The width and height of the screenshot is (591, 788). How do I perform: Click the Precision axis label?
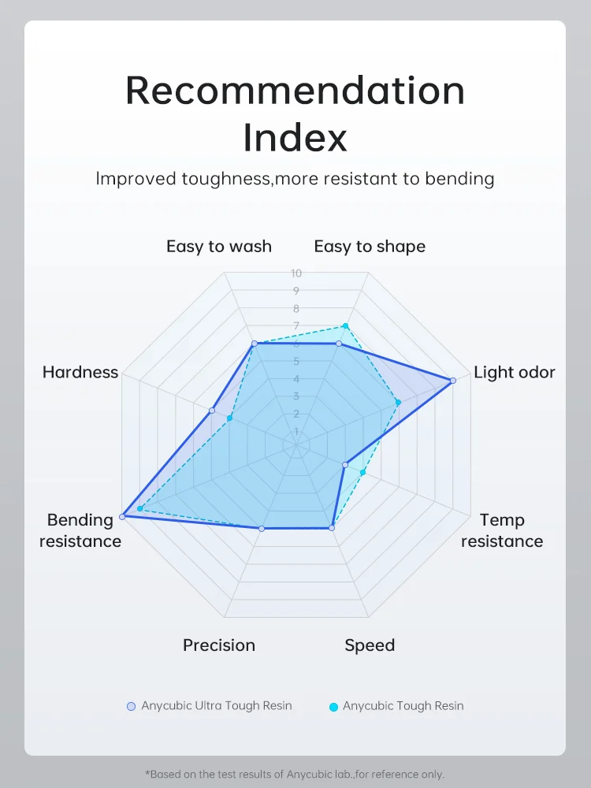219,645
